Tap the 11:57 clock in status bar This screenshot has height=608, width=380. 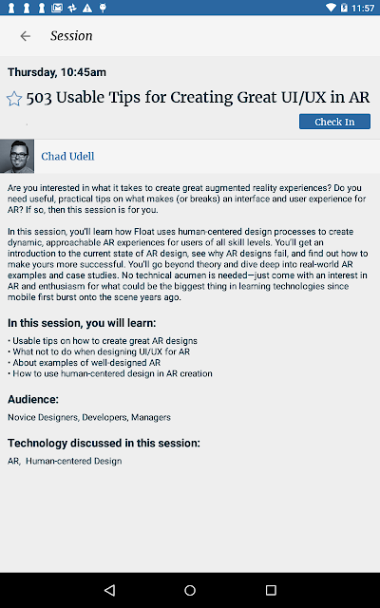point(363,8)
